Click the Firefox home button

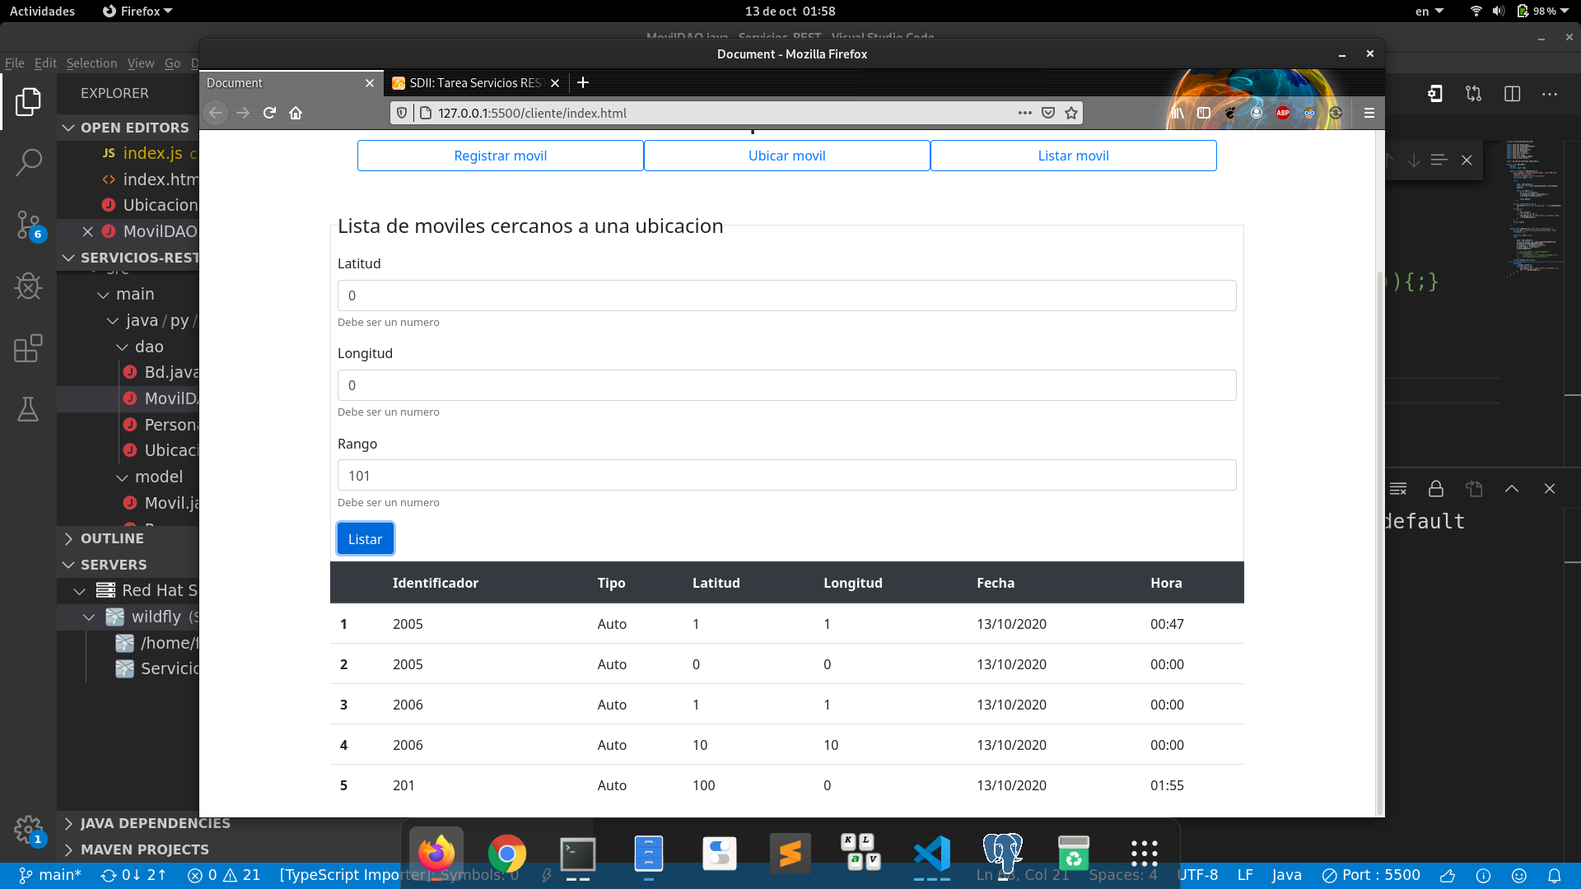(x=296, y=113)
